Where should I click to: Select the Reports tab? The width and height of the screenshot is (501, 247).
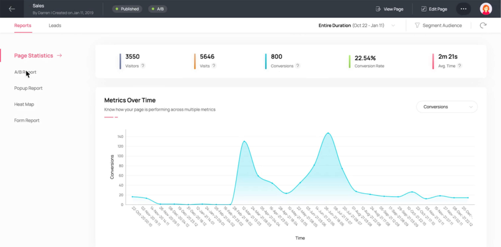pos(23,26)
